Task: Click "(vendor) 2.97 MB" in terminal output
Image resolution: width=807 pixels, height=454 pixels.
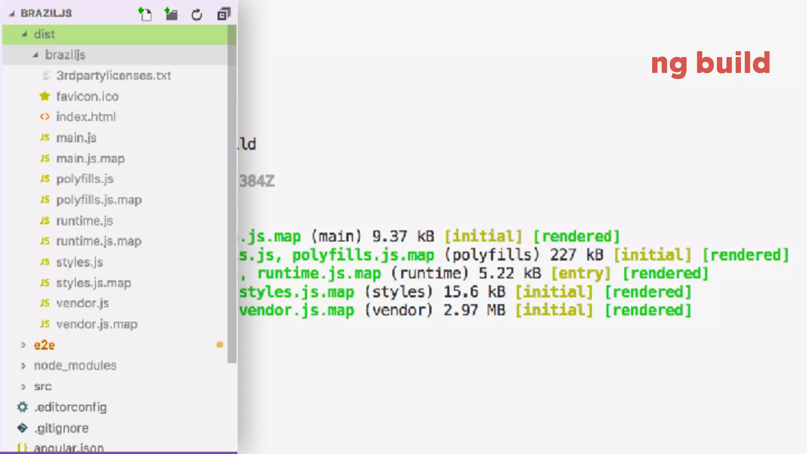Action: 435,311
